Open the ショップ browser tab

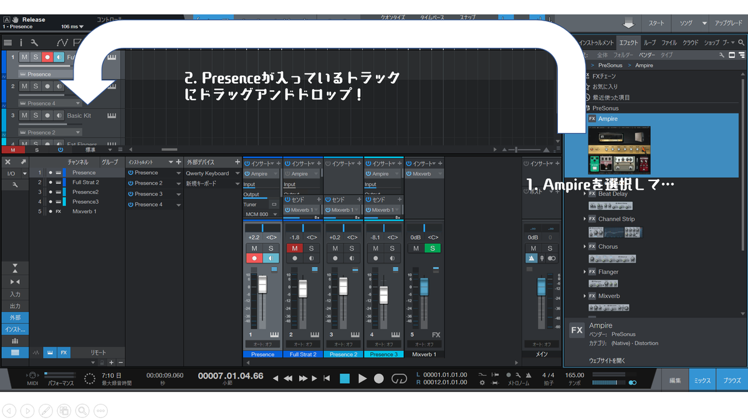[x=711, y=42]
